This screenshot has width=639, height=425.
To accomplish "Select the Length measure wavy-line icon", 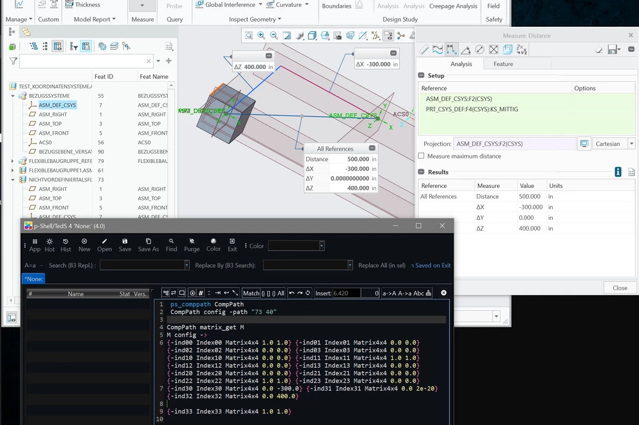I will coord(438,50).
